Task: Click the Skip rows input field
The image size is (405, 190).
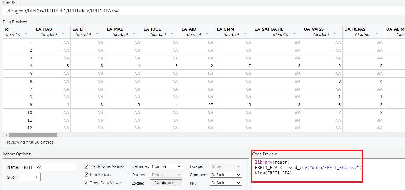Action: (30, 177)
